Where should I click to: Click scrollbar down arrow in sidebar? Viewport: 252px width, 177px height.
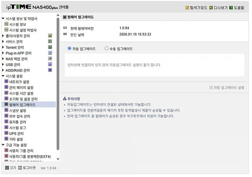[x=58, y=159]
